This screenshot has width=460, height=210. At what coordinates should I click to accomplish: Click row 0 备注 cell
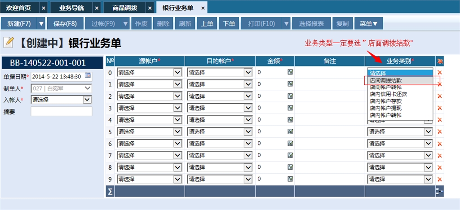pyautogui.click(x=330, y=72)
